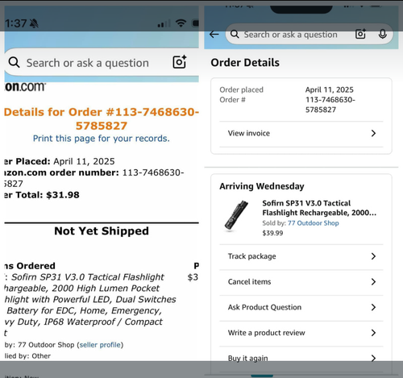
Task: Open the View invoice chevron arrow
Action: (373, 133)
